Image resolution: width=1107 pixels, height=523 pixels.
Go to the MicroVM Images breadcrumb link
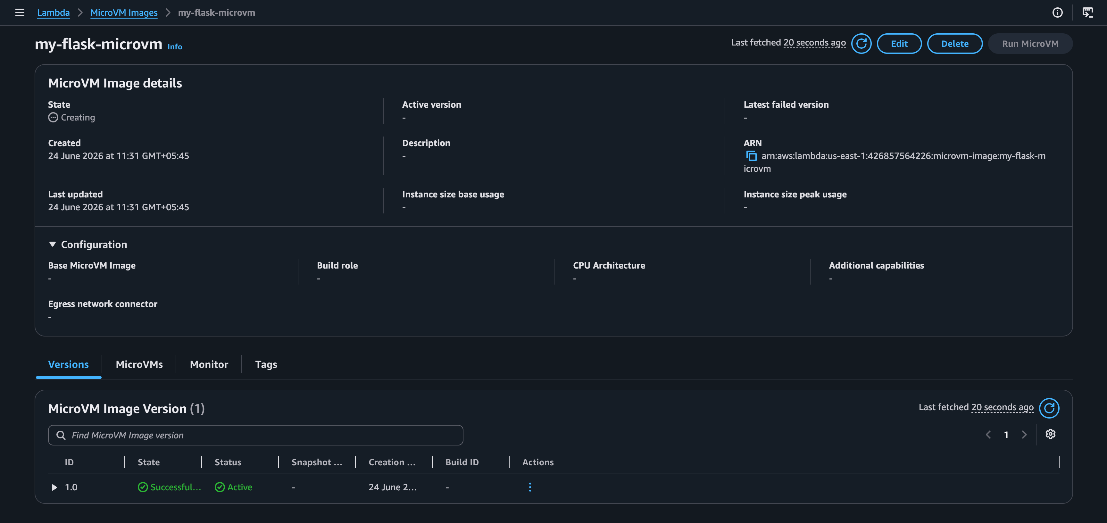[x=124, y=12]
